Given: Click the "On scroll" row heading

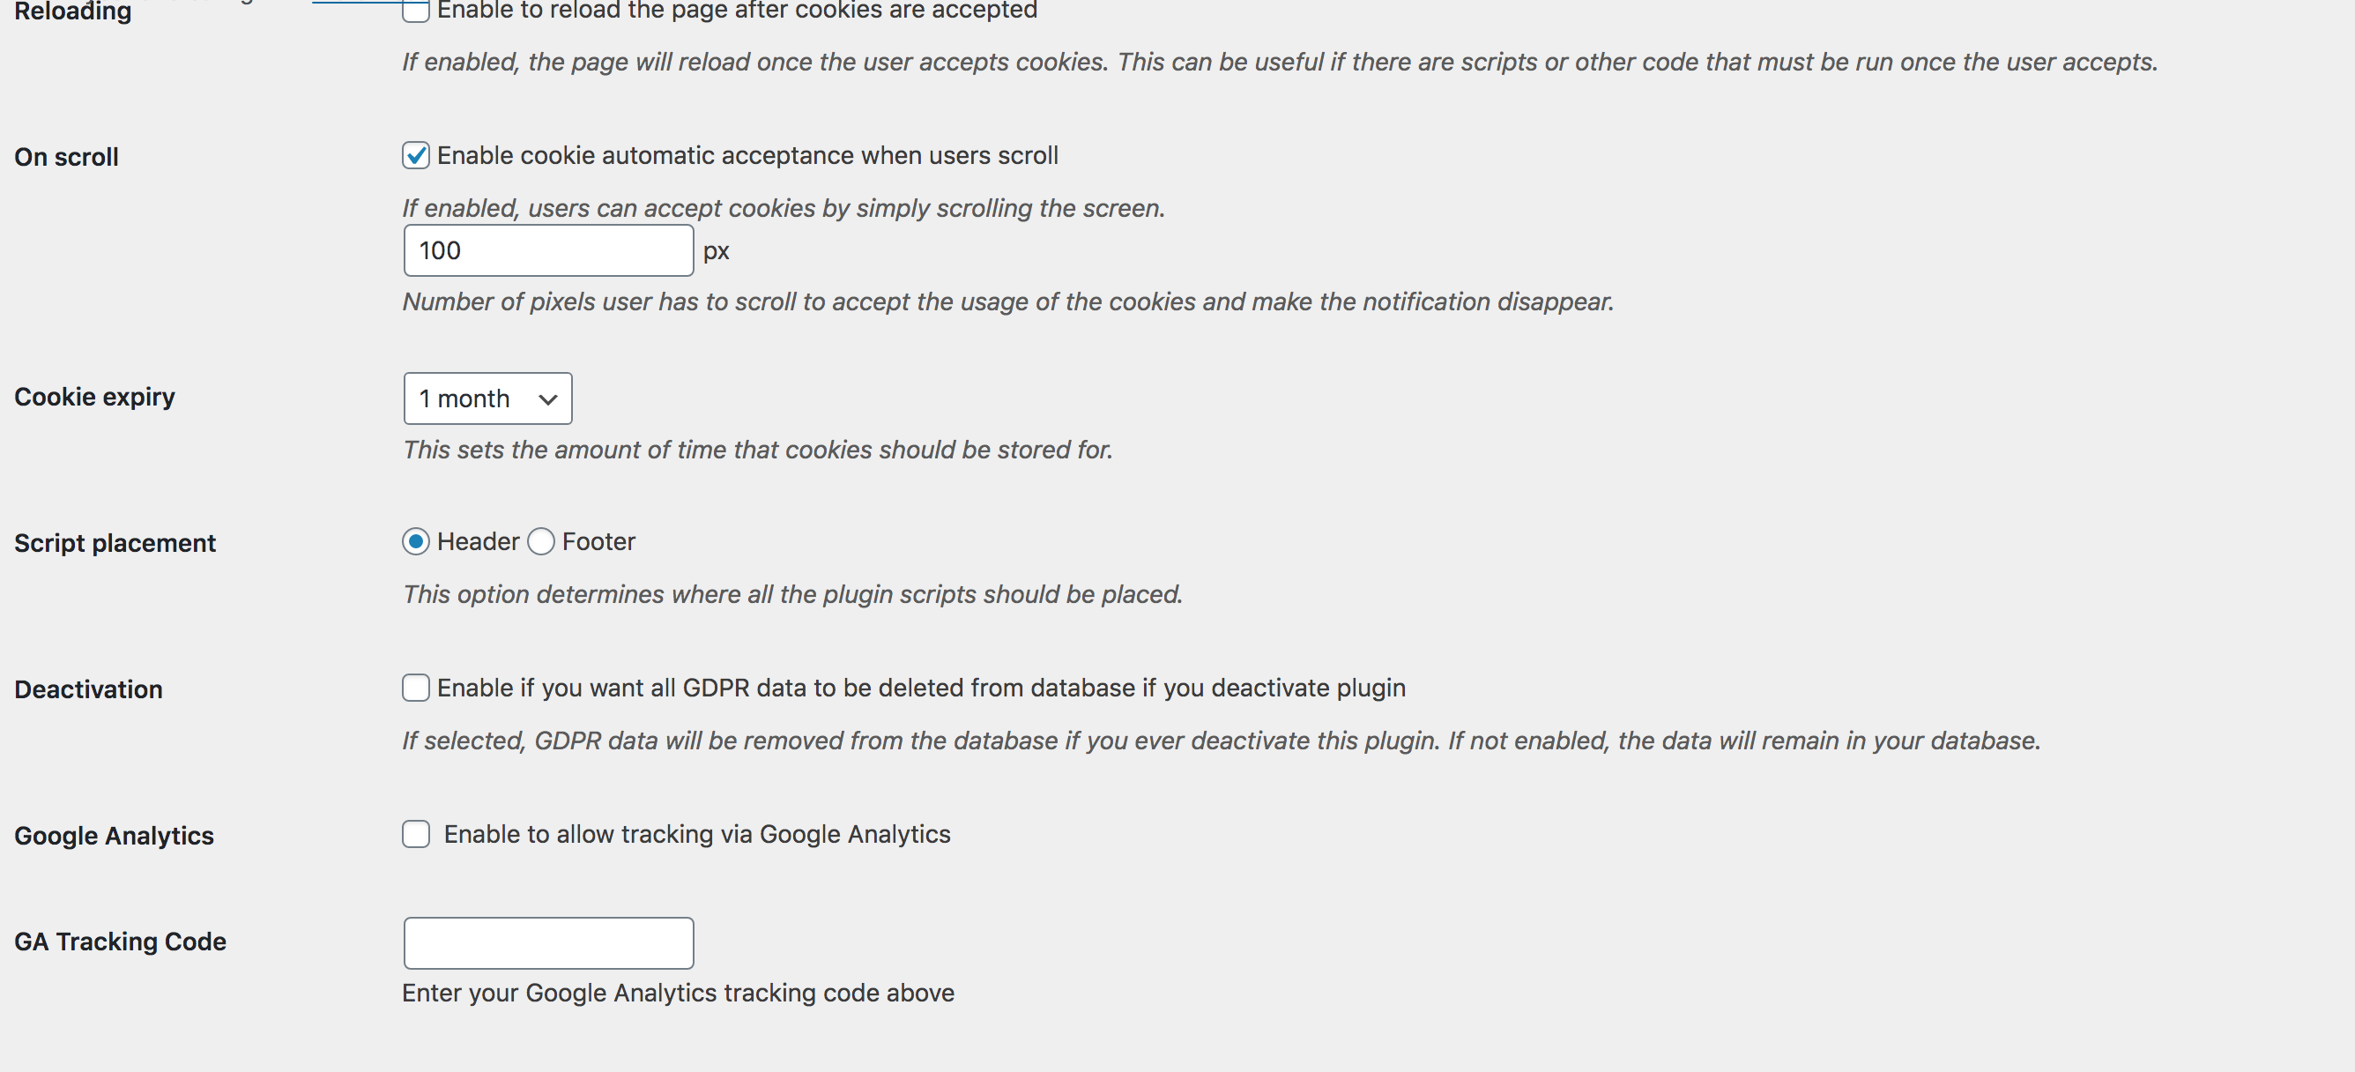Looking at the screenshot, I should pyautogui.click(x=67, y=157).
